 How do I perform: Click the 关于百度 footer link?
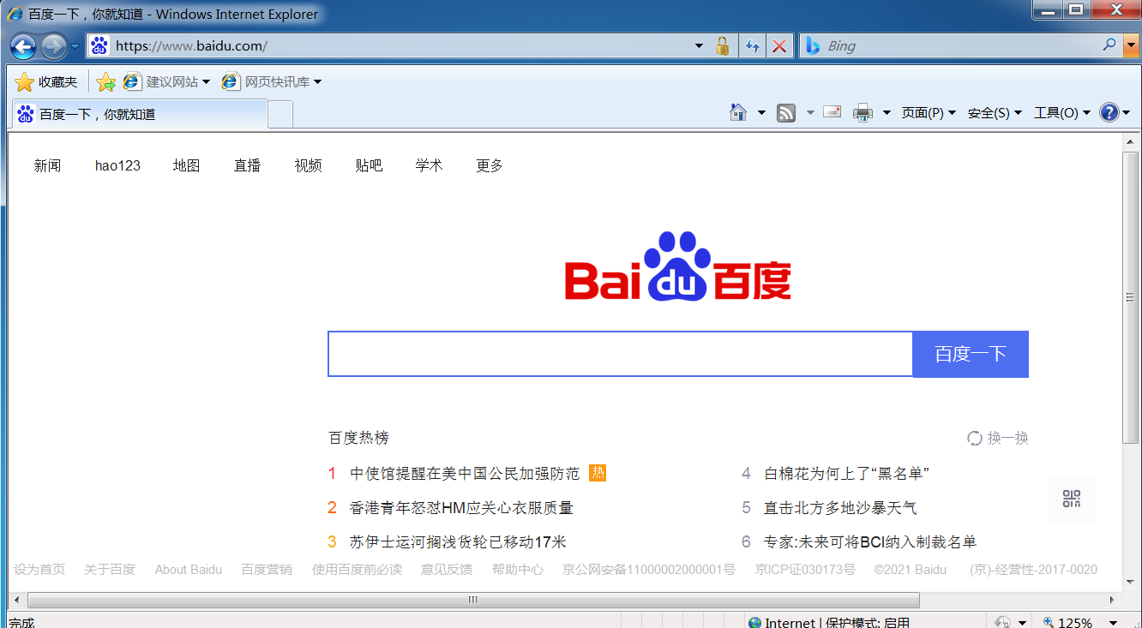tap(110, 570)
